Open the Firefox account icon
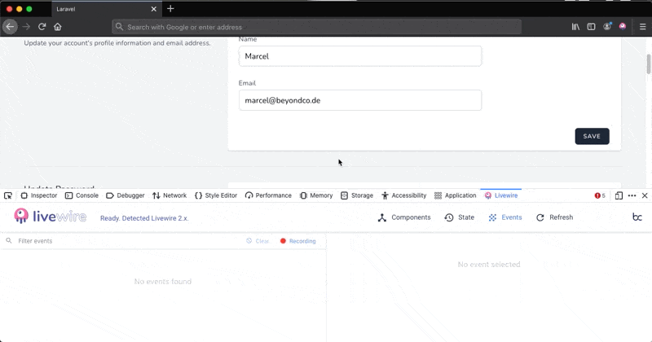 click(x=607, y=27)
